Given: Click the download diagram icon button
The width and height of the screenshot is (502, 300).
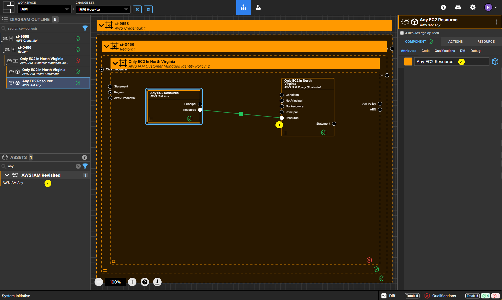Looking at the screenshot, I should coord(157,282).
